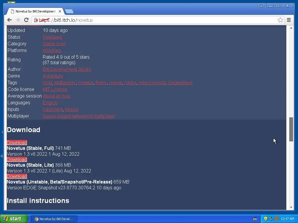This screenshot has width=298, height=223.
Task: Open the About an hour link
Action: pyautogui.click(x=57, y=96)
